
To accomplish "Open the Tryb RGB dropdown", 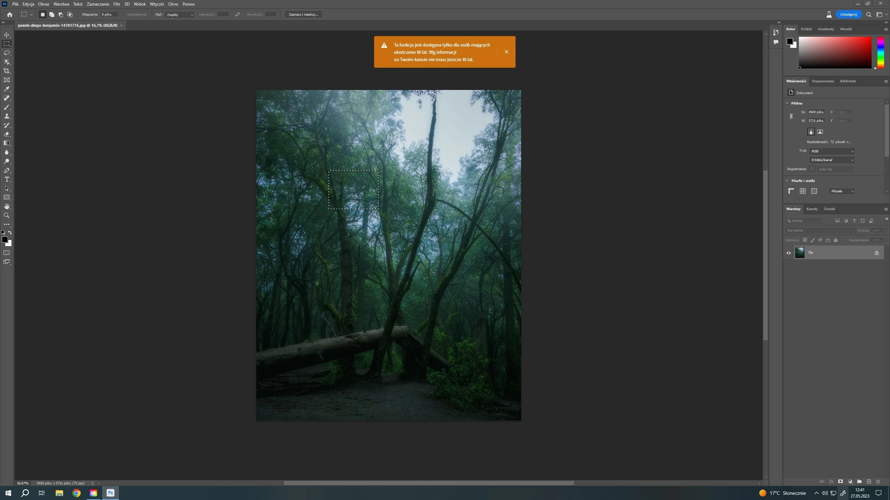I will click(832, 151).
